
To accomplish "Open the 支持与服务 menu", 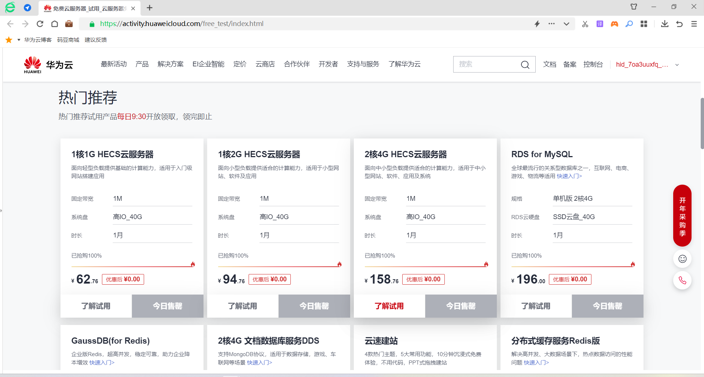I will (x=363, y=64).
